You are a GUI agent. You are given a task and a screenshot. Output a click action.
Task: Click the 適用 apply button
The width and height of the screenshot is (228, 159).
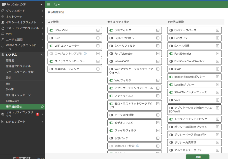(x=198, y=157)
